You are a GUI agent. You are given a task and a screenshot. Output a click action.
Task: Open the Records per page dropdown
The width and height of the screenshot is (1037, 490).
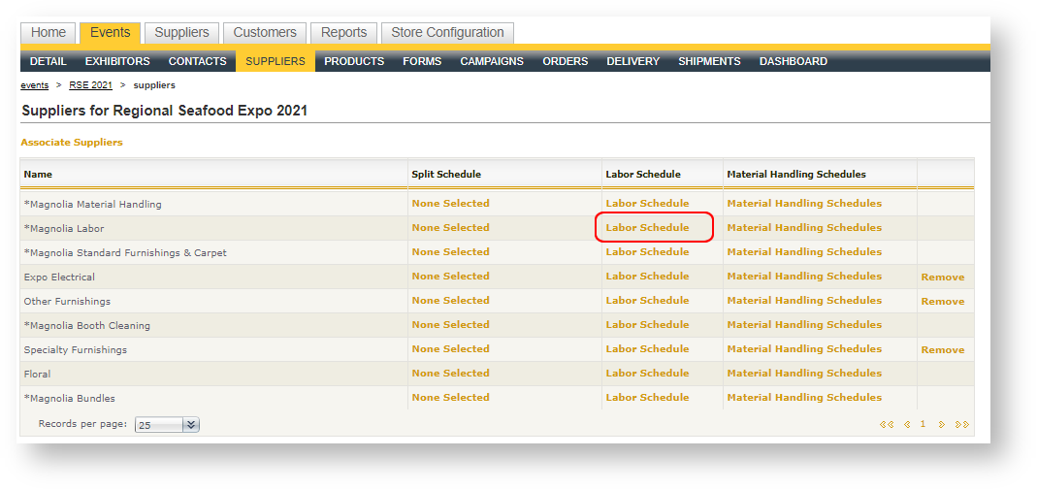190,425
